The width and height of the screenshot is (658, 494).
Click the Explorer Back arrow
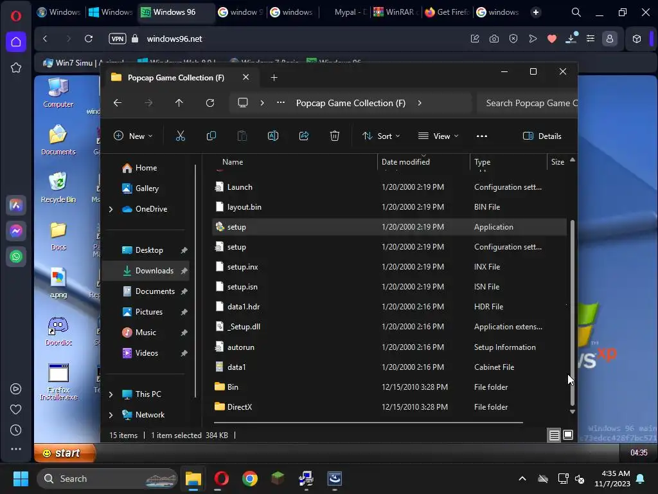[118, 103]
